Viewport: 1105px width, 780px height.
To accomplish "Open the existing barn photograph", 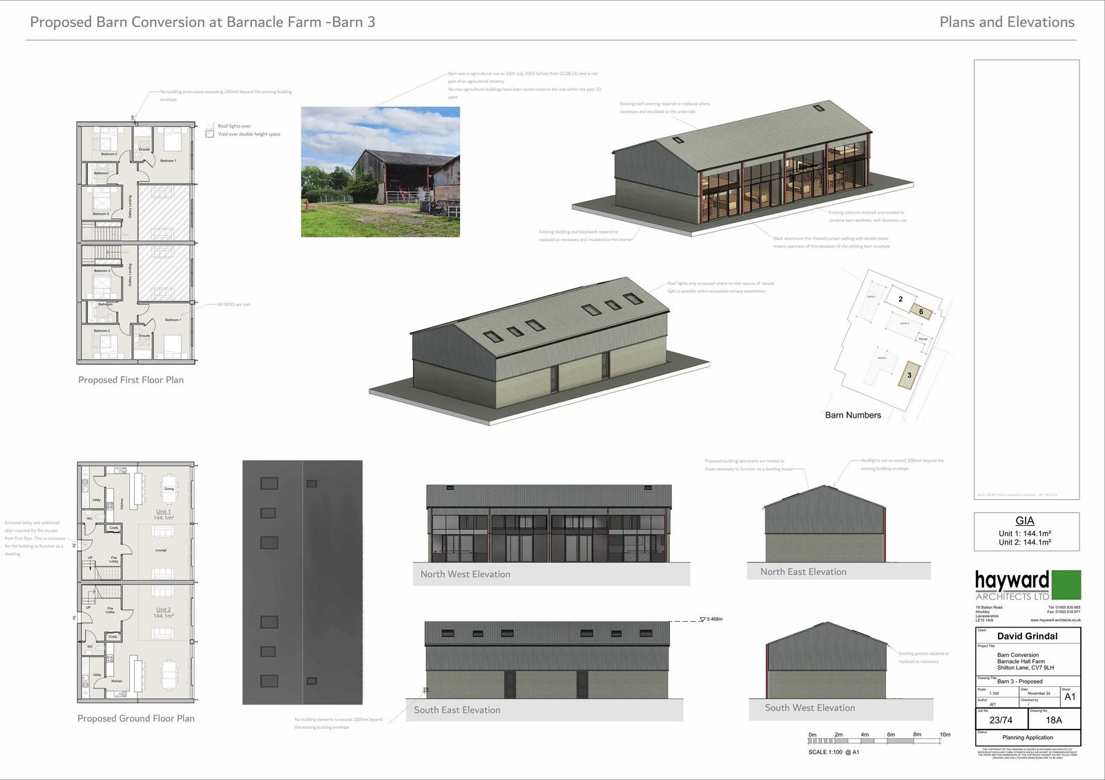I will point(381,172).
